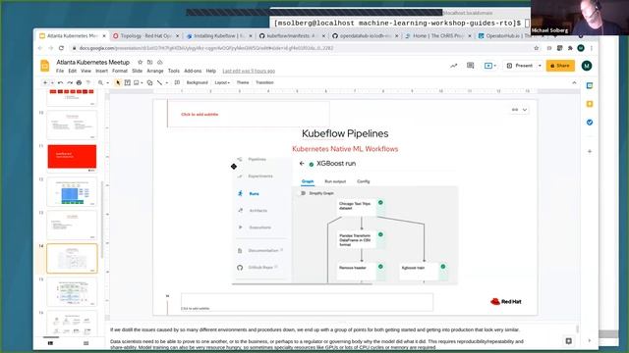Open the View menu

[x=86, y=71]
